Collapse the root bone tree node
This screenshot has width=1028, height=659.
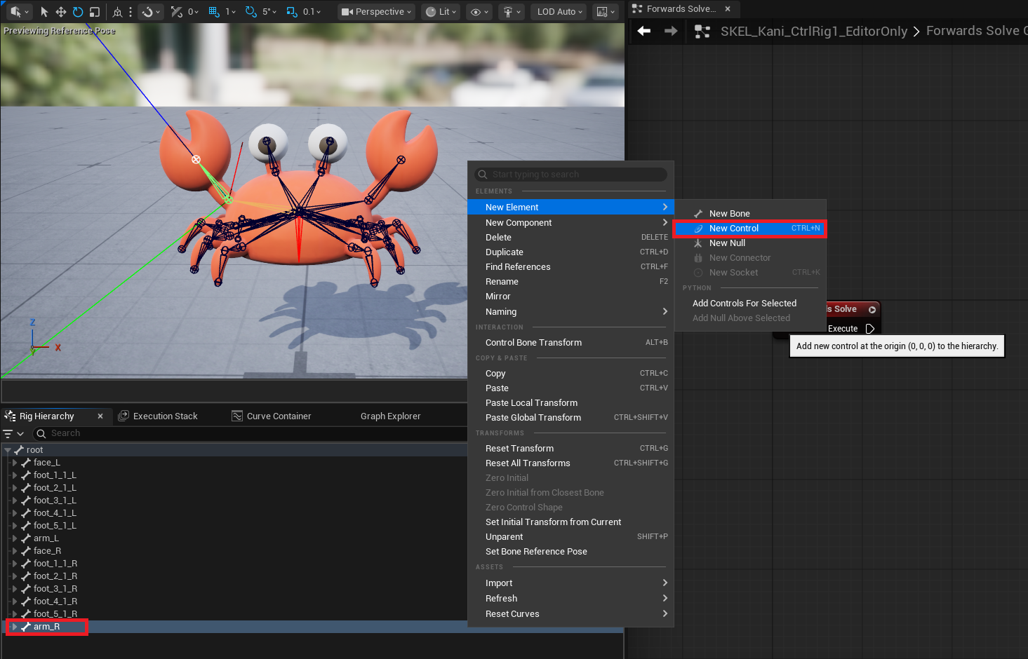8,450
